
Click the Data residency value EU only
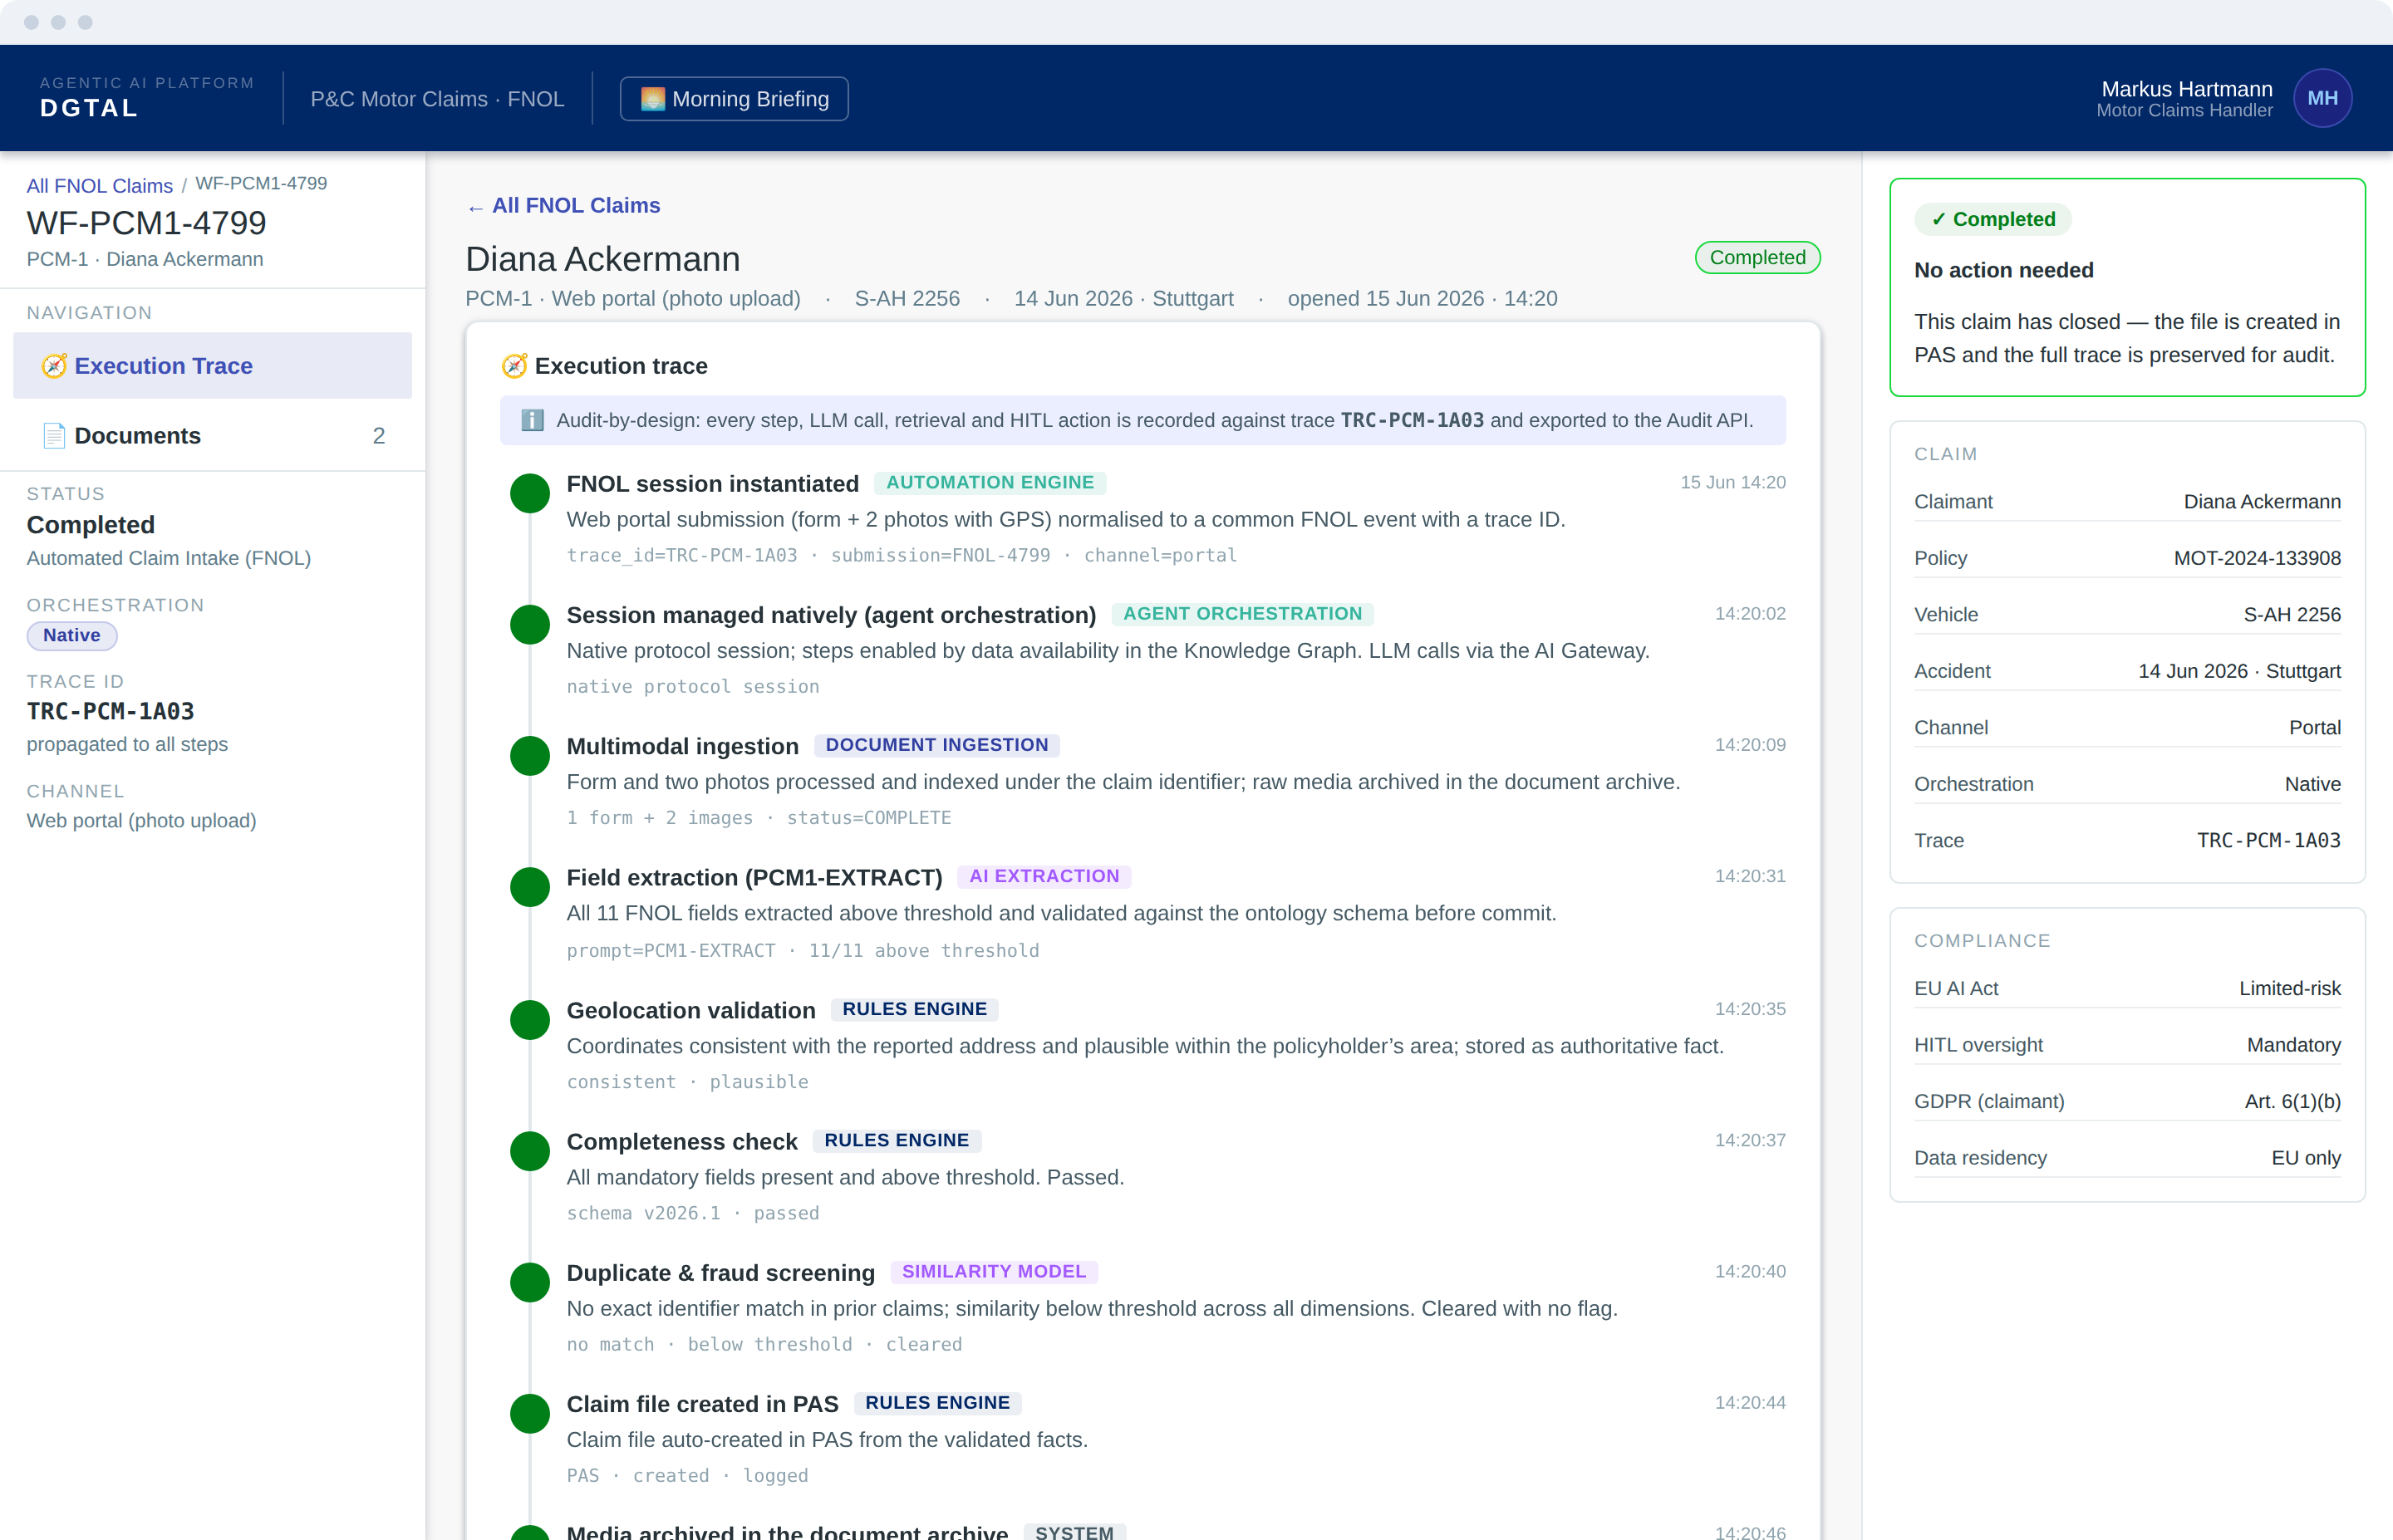(2306, 1157)
